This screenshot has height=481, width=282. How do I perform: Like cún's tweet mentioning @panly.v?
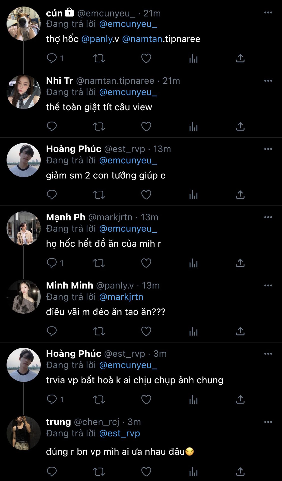point(146,58)
